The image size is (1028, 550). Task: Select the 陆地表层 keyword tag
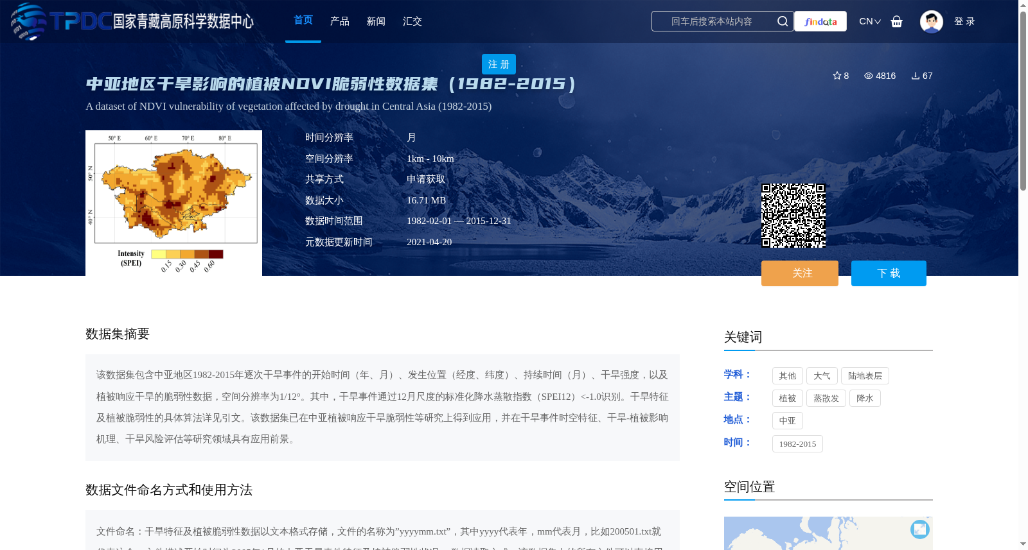(x=865, y=376)
